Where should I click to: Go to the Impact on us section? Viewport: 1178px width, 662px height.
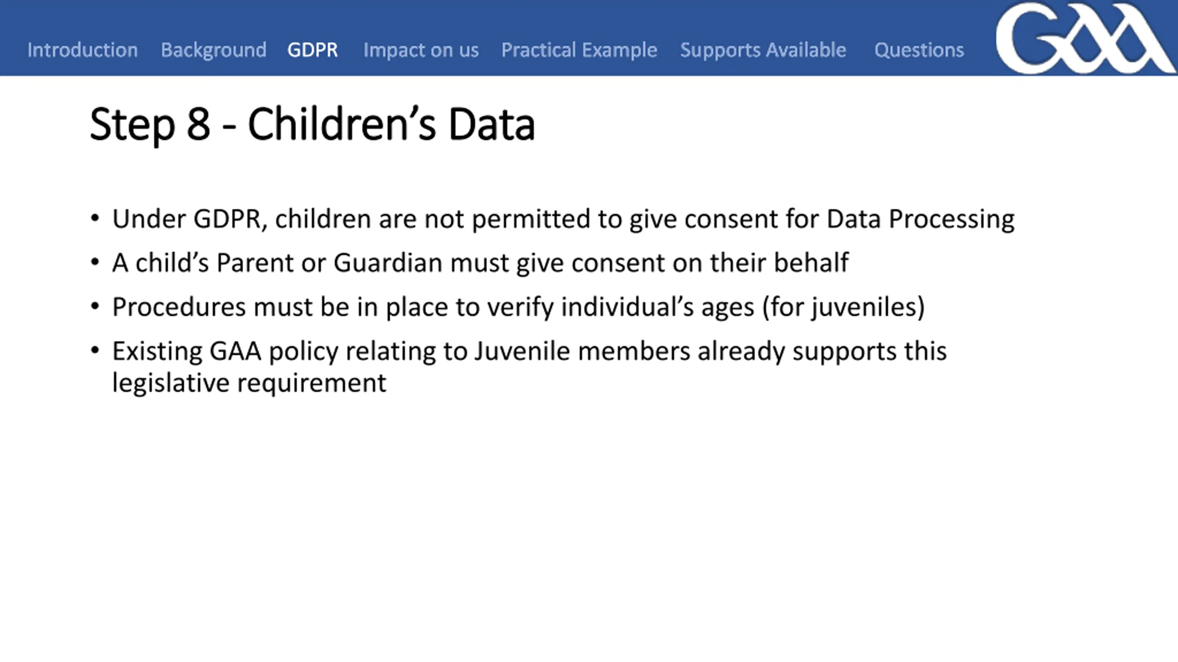click(x=421, y=50)
